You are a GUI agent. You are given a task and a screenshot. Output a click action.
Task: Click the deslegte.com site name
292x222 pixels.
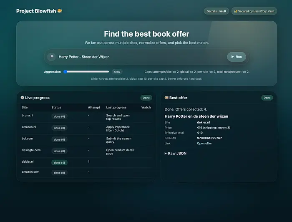pos(31,150)
